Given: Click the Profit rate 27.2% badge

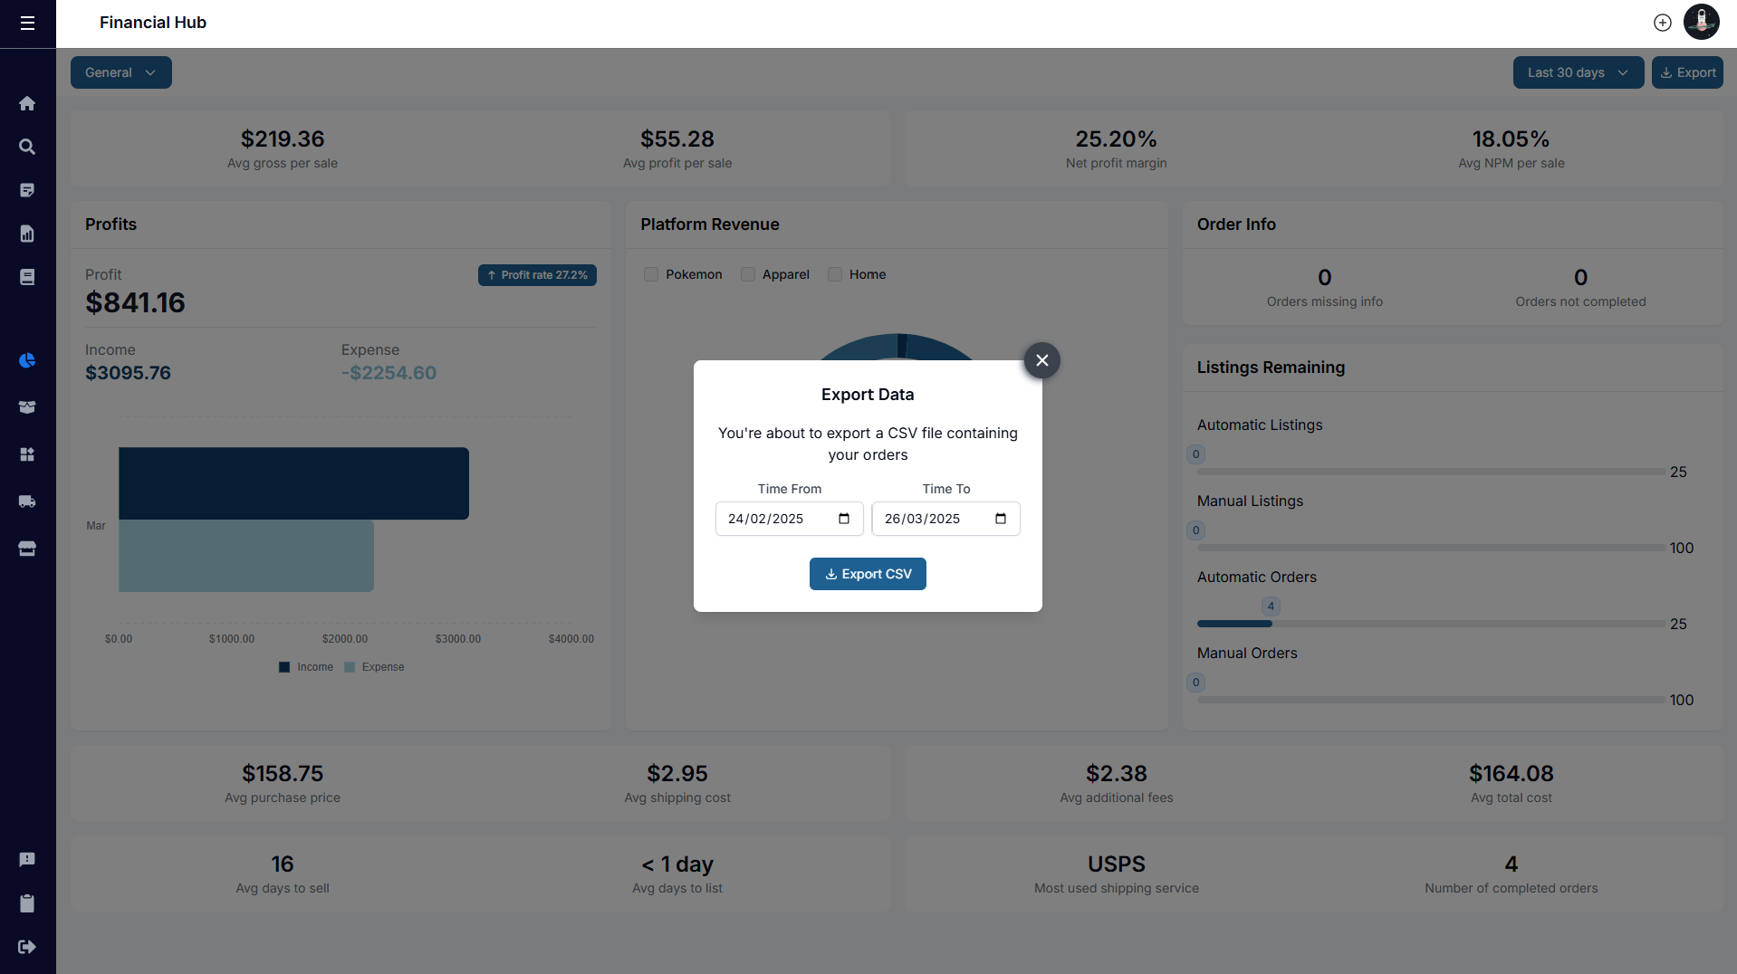Looking at the screenshot, I should click(537, 275).
